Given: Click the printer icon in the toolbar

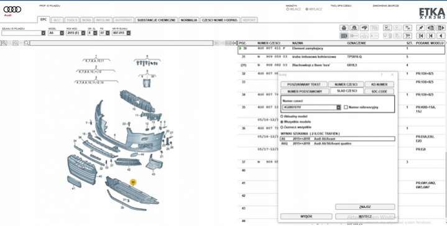Looking at the screenshot, I should pos(344,28).
